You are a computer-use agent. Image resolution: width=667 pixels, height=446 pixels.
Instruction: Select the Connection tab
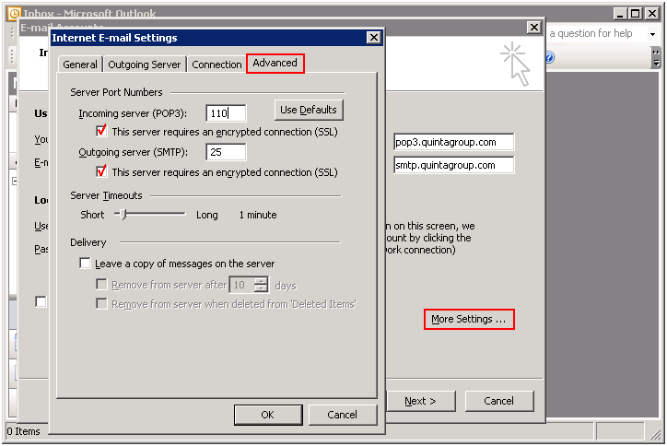(x=216, y=65)
